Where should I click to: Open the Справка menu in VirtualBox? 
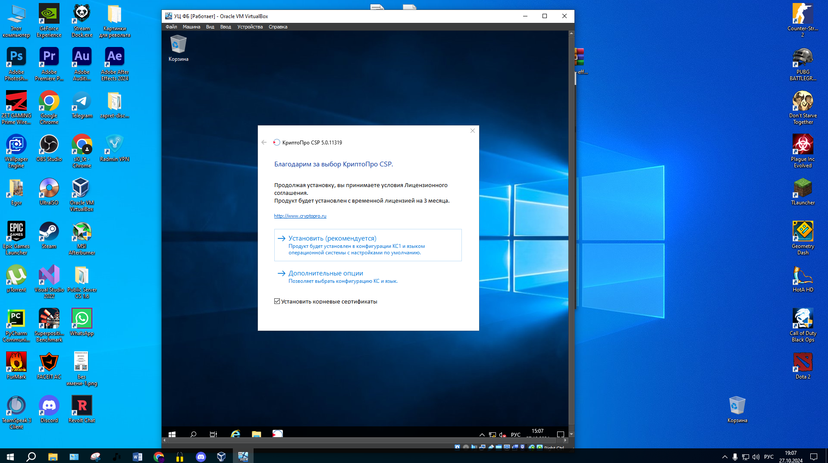click(x=278, y=27)
